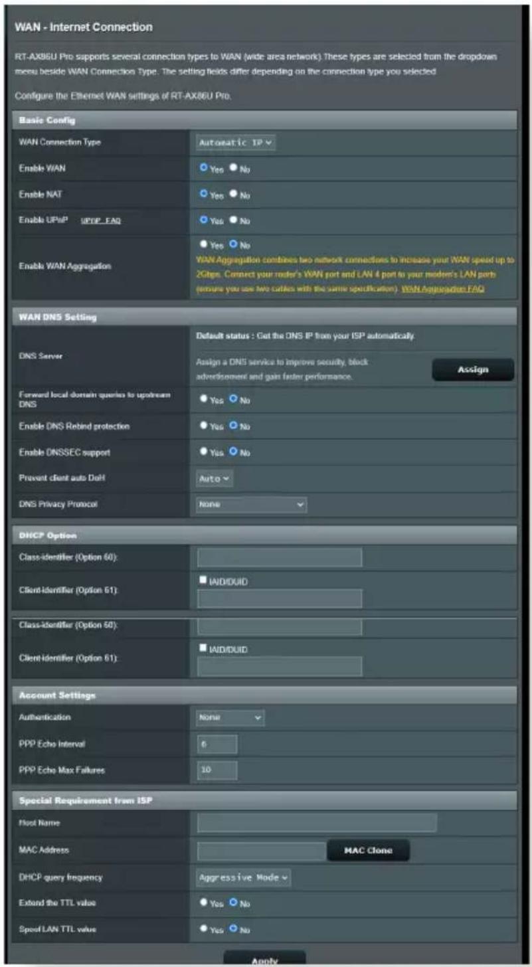Click the second Client-identifier (Option 61) field
This screenshot has height=967, width=532.
[x=280, y=667]
